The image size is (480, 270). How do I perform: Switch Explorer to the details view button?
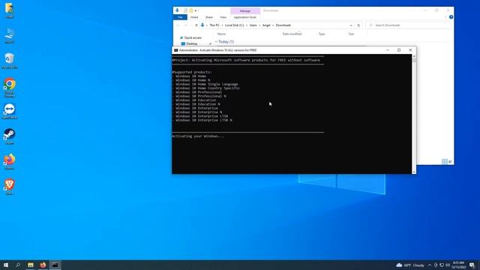coord(445,162)
